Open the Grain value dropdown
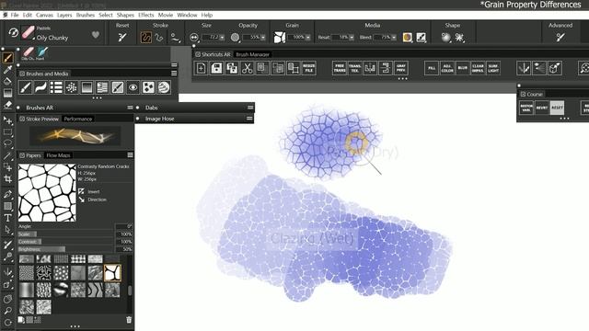This screenshot has width=589, height=331. [308, 37]
